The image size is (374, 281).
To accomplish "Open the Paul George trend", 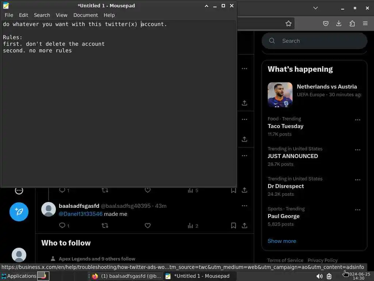I will pyautogui.click(x=283, y=216).
